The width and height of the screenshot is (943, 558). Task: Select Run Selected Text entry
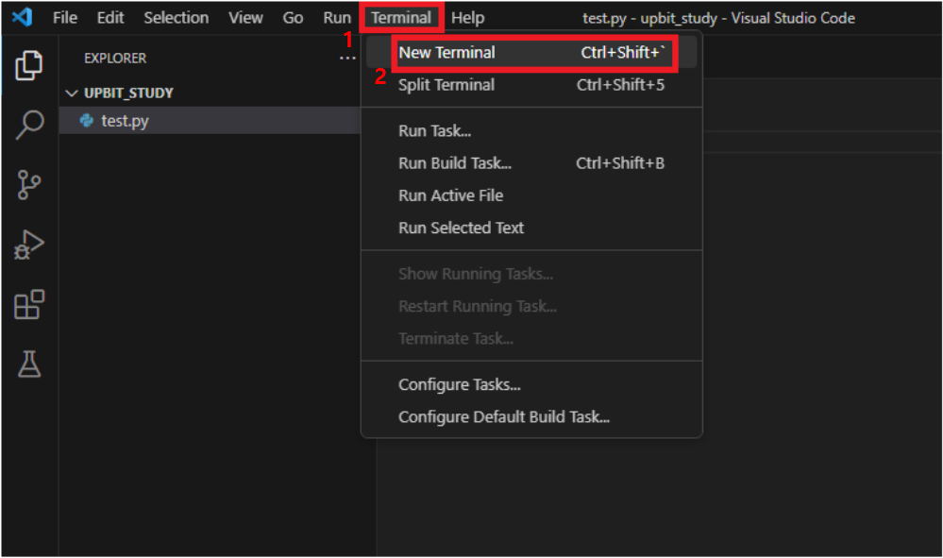tap(531, 228)
